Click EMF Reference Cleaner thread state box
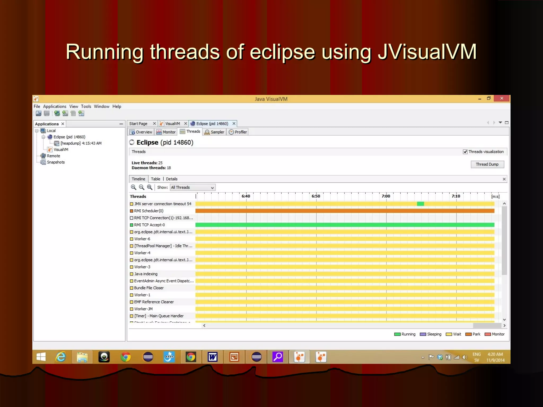This screenshot has height=407, width=543. coord(132,302)
